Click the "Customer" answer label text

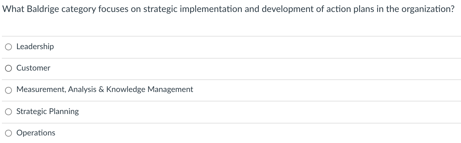click(33, 68)
